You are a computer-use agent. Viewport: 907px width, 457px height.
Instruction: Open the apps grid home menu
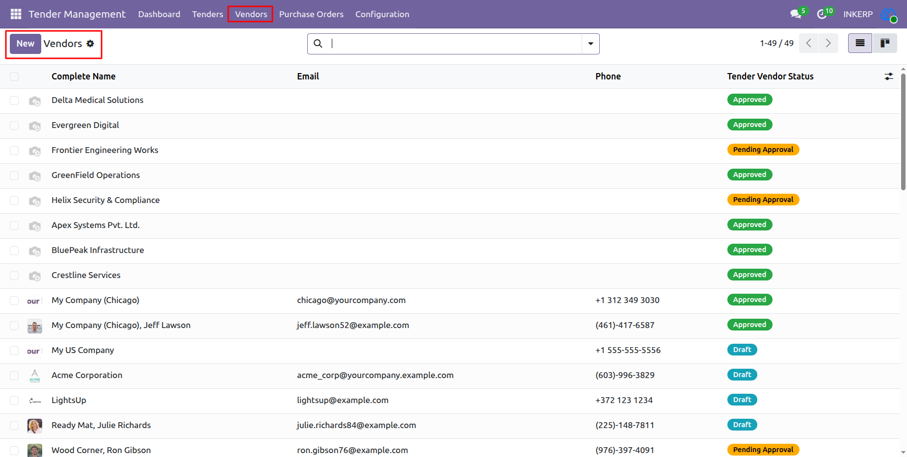[16, 14]
